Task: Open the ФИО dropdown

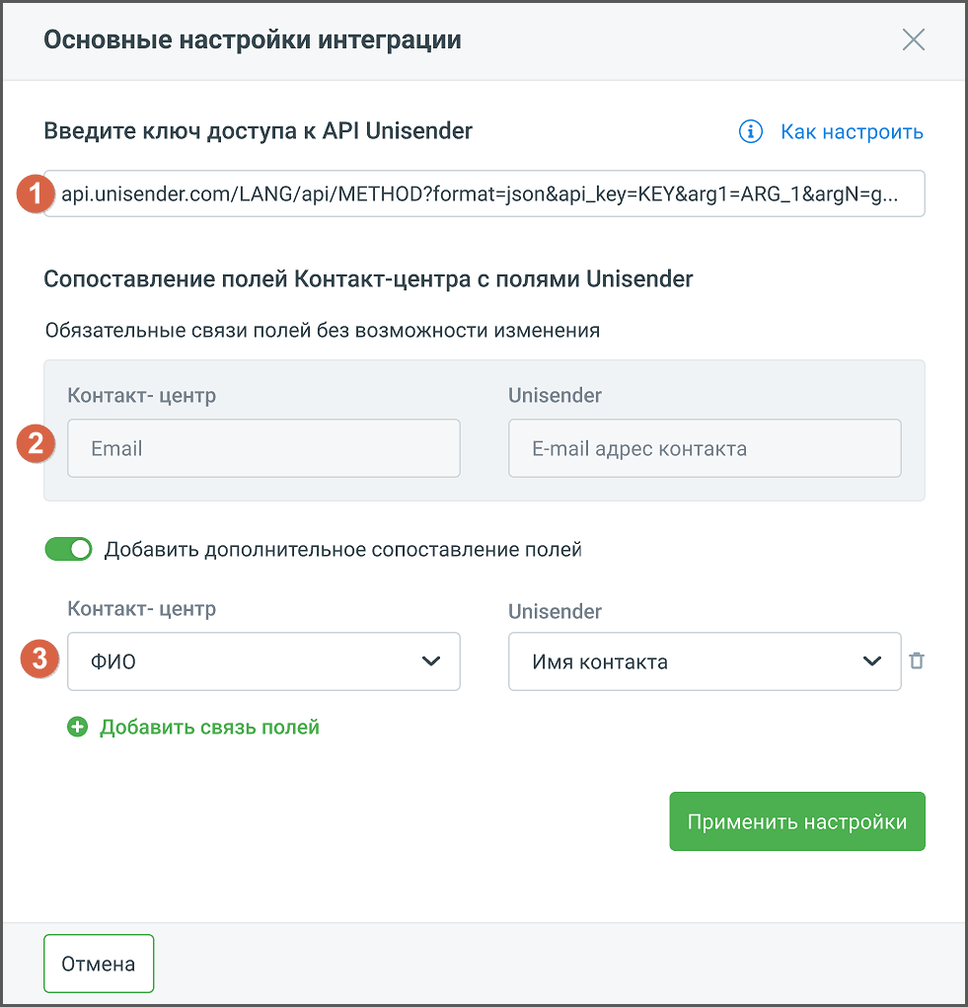Action: point(263,661)
